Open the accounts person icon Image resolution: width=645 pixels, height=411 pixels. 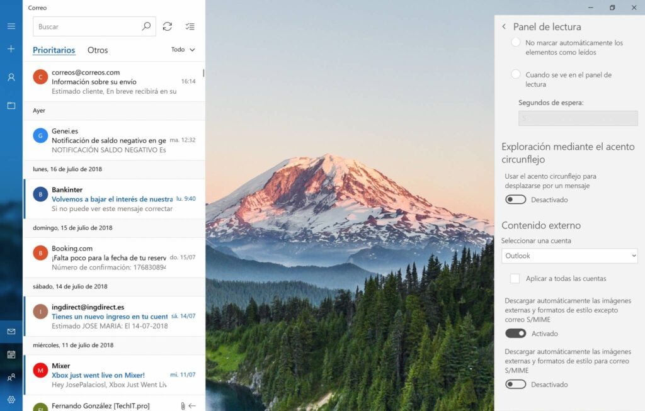click(11, 77)
